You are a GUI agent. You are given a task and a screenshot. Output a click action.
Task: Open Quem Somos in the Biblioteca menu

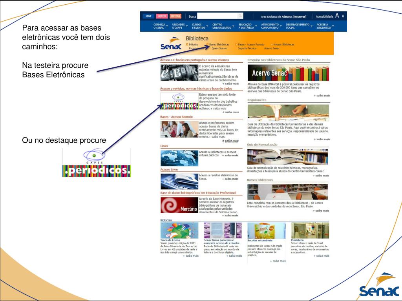coord(219,48)
